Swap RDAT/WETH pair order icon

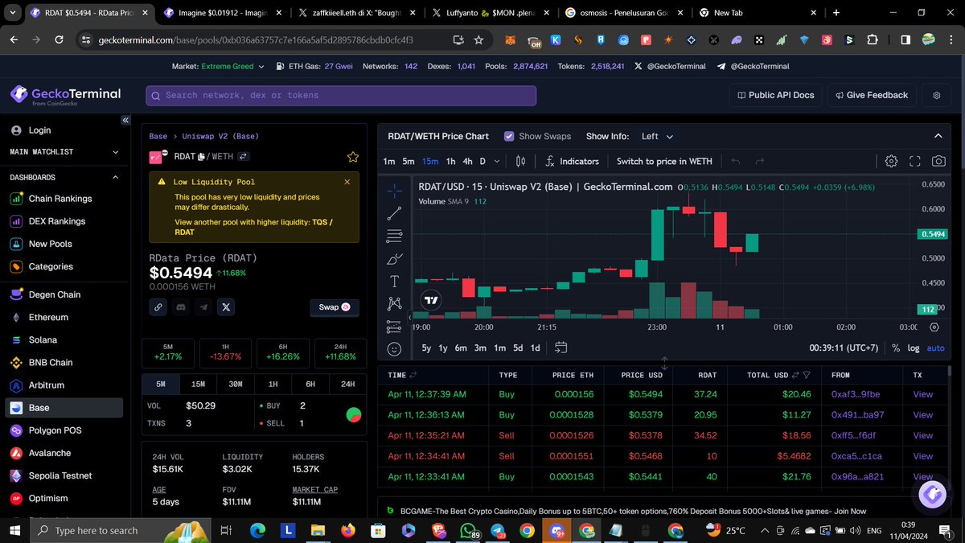pos(243,157)
